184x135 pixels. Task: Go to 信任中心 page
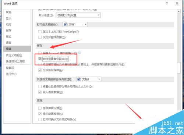pos(11,74)
